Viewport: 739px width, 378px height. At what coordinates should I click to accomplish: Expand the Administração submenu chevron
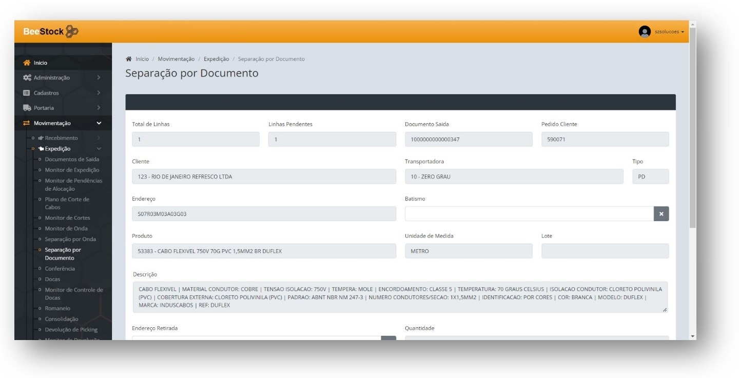coord(99,78)
